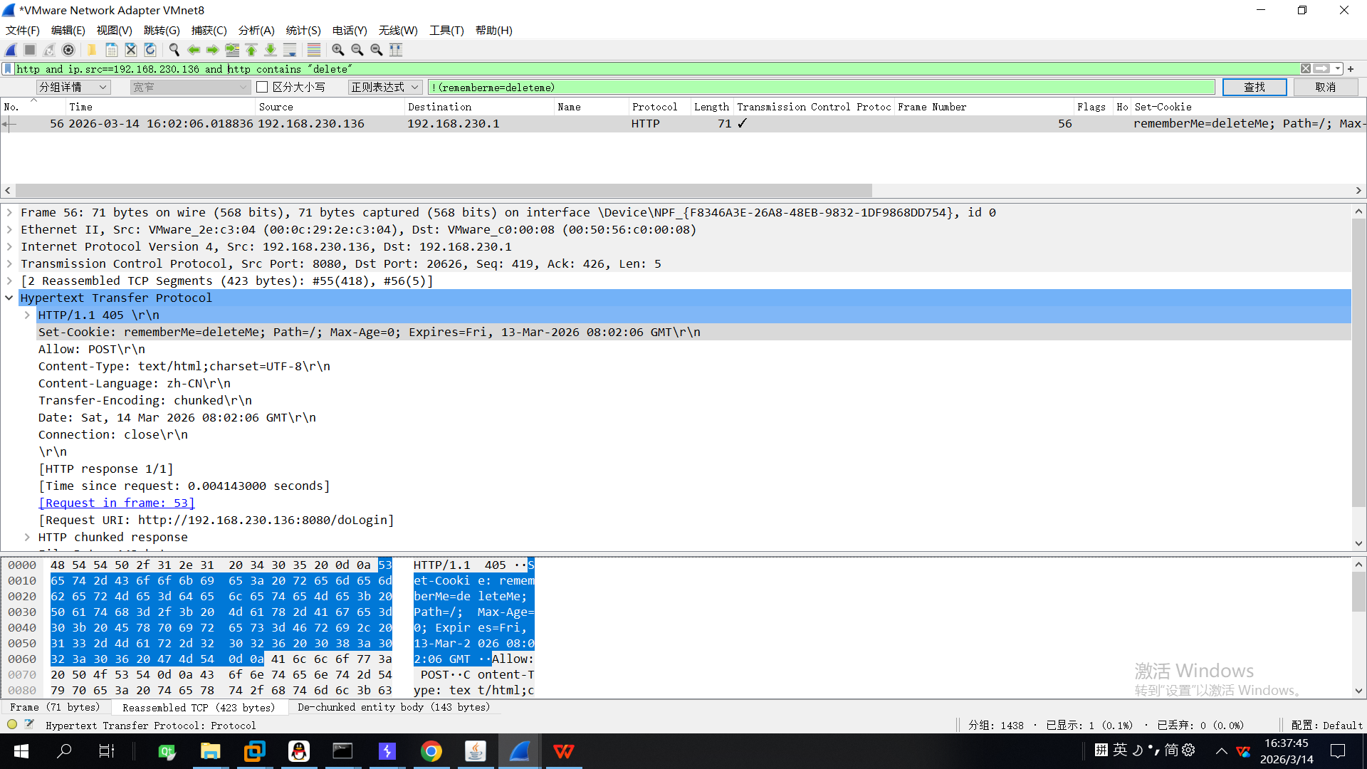The width and height of the screenshot is (1367, 769).
Task: Follow the Request in frame: 53 link
Action: click(x=116, y=503)
